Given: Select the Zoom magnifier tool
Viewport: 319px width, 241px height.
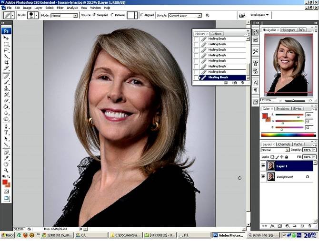Looking at the screenshot, I should [x=6, y=170].
